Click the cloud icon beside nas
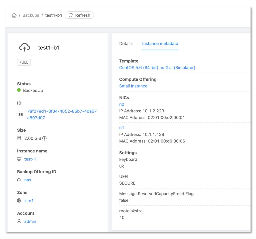Viewport: 256px width, 239px height. pyautogui.click(x=19, y=180)
